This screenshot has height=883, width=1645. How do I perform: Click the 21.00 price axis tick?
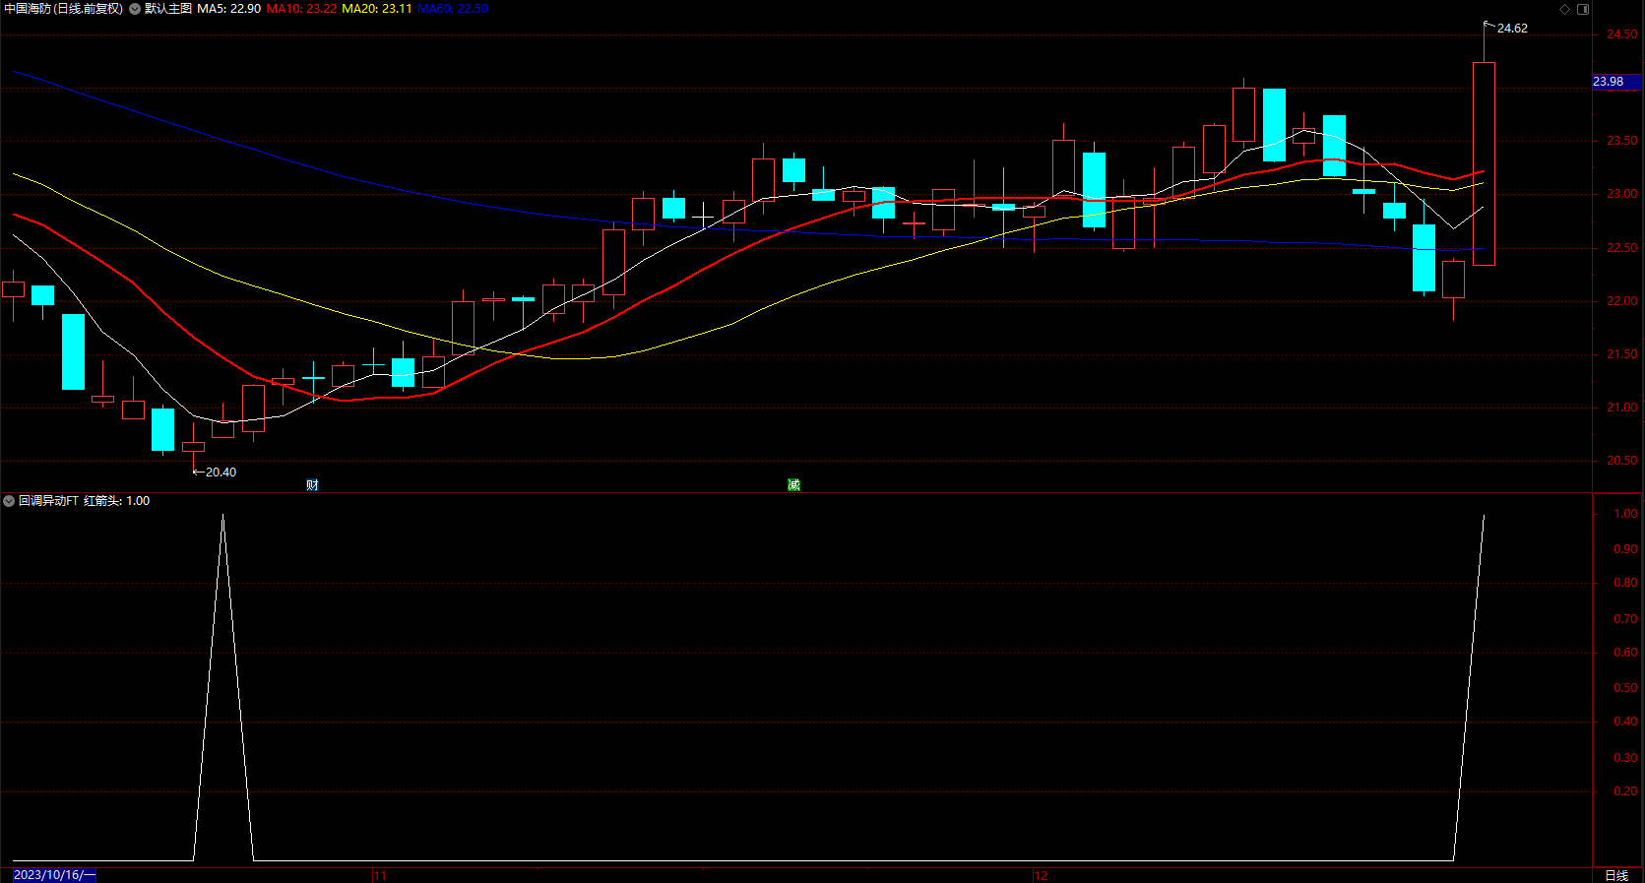1622,408
